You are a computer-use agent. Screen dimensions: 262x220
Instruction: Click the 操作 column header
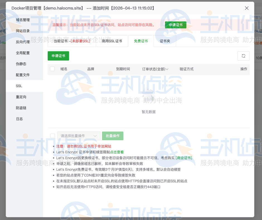(x=244, y=69)
